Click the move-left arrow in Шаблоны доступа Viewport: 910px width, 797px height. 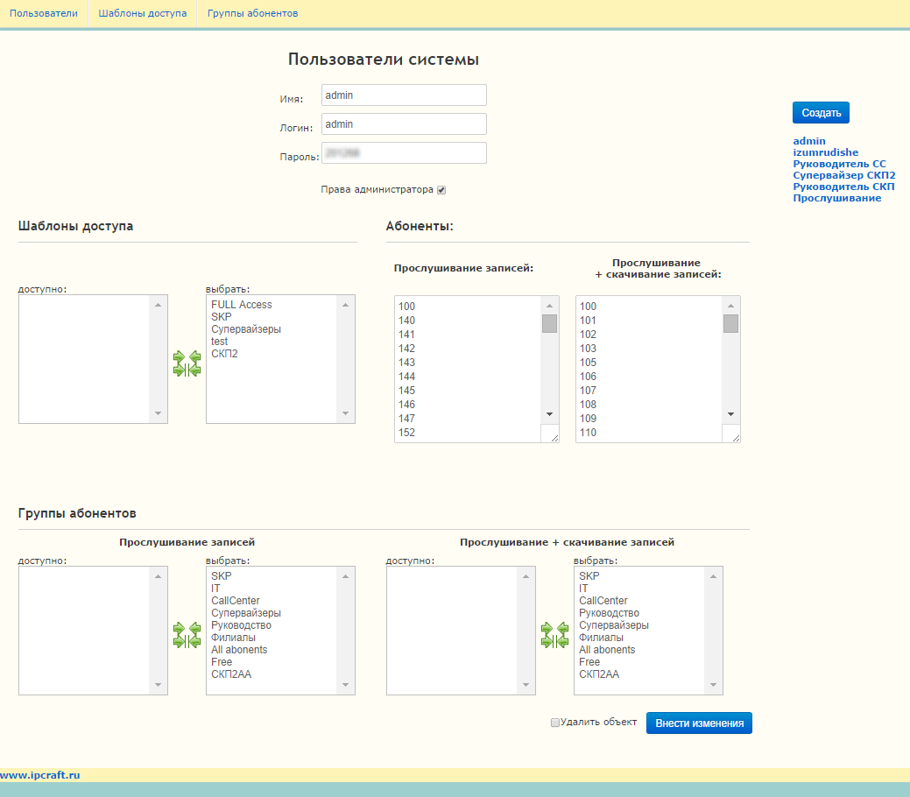pos(195,356)
